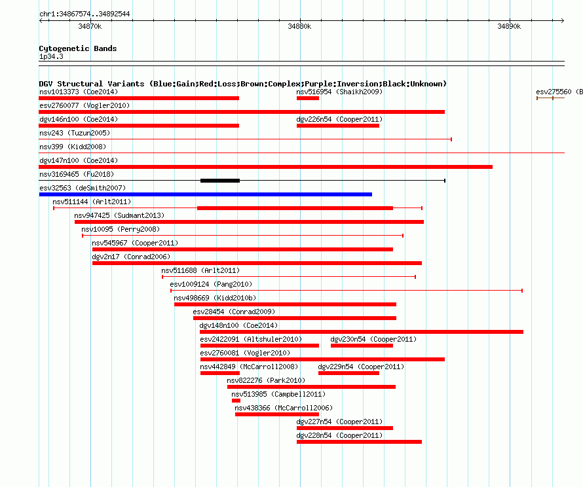Click the ruler's right arrow end

pyautogui.click(x=563, y=20)
